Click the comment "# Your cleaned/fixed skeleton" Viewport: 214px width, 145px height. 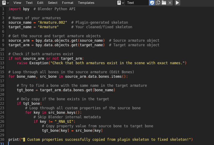pyautogui.click(x=102, y=27)
